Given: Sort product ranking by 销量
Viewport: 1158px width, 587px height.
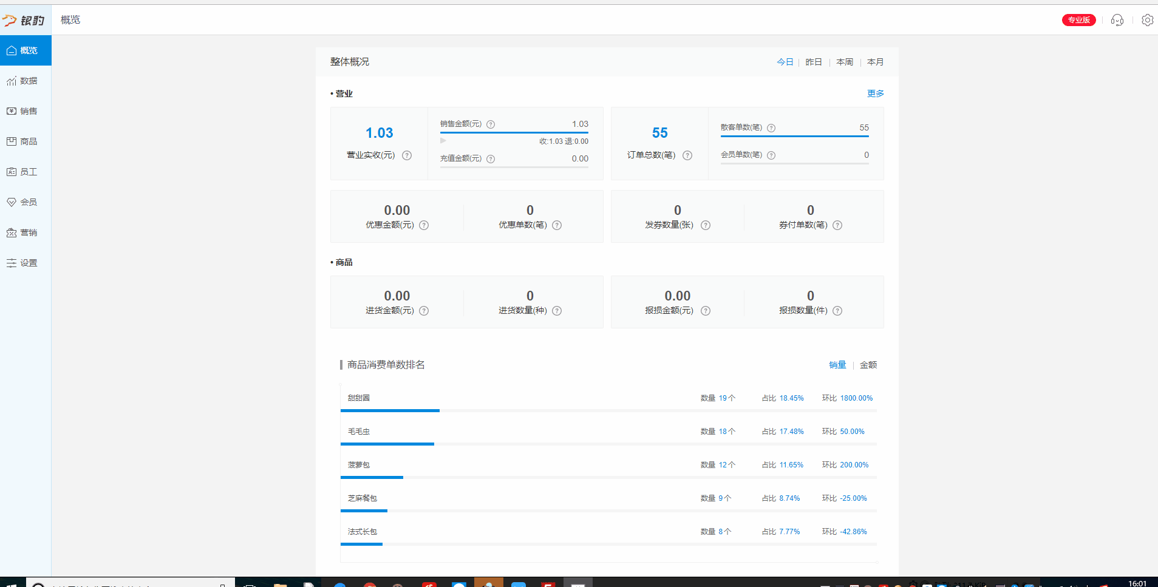Looking at the screenshot, I should 837,365.
